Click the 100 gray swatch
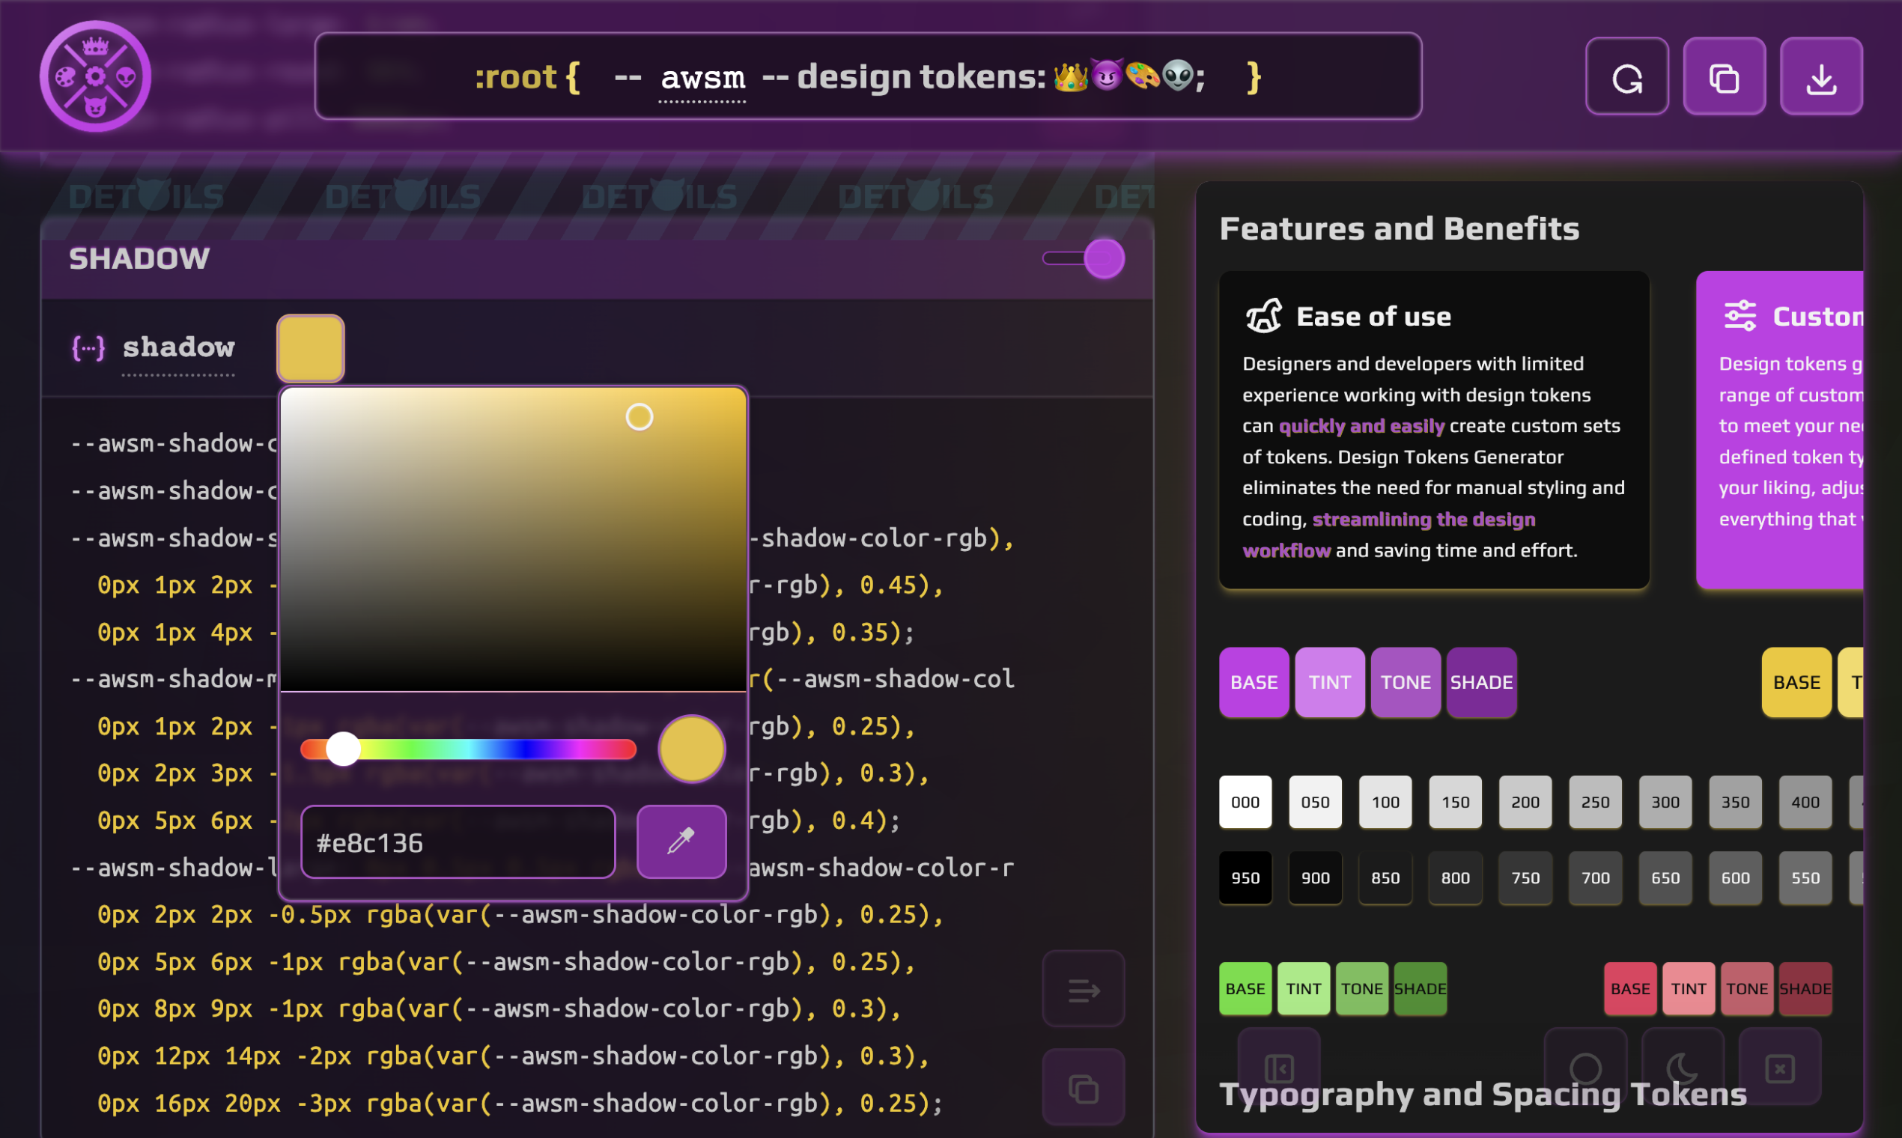The image size is (1902, 1138). [x=1385, y=801]
